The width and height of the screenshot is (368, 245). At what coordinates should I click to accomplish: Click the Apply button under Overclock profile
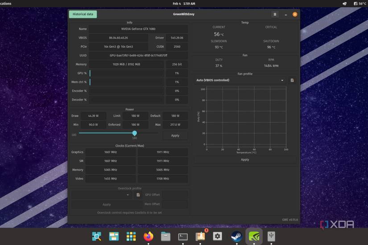(107, 204)
